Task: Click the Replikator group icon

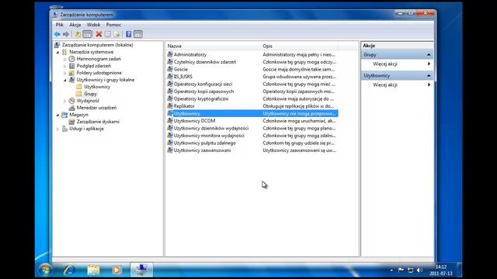Action: 170,106
